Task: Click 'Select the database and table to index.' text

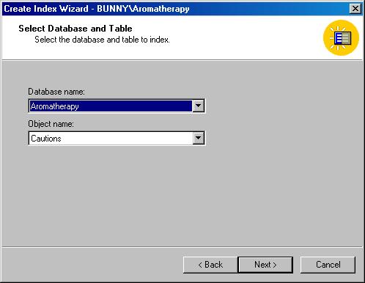Action: (102, 40)
